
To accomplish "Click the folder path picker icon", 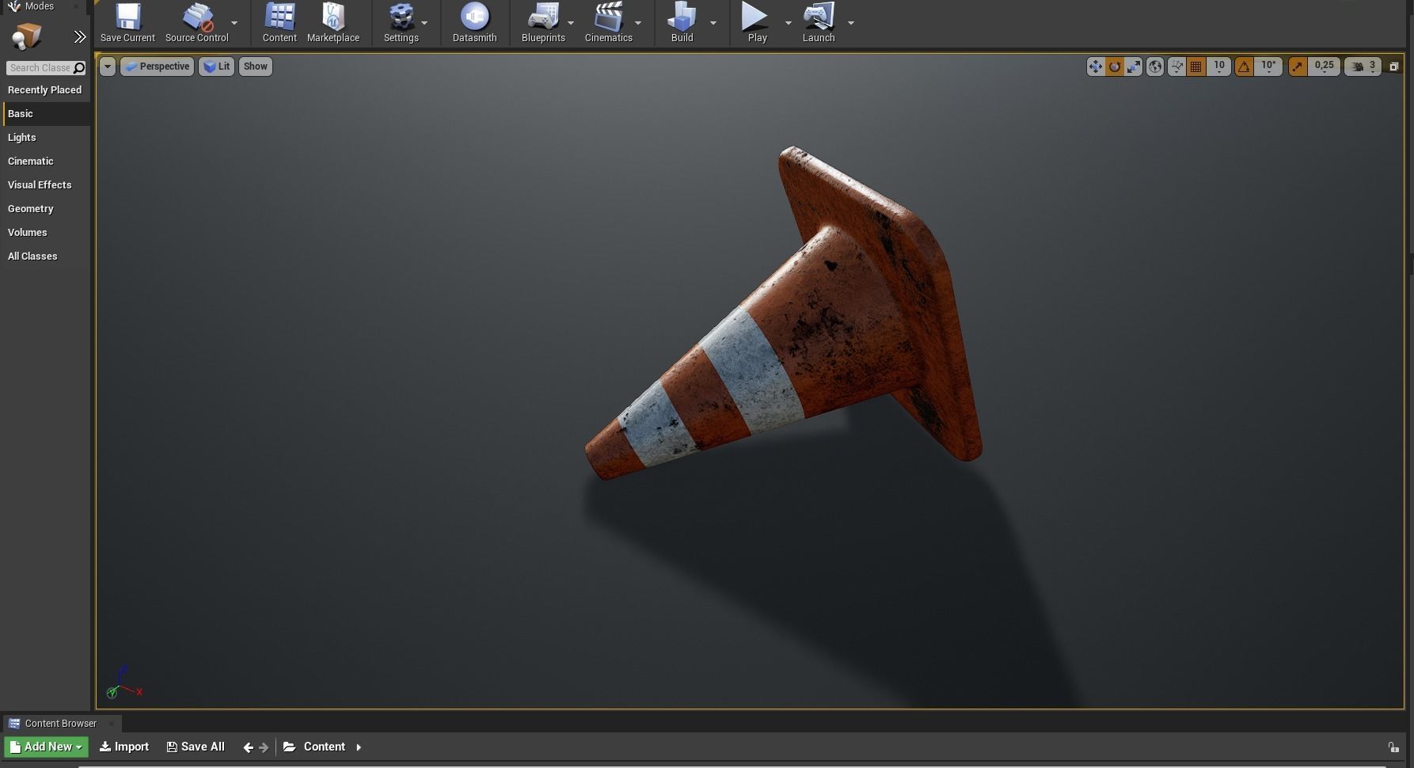I will click(290, 747).
